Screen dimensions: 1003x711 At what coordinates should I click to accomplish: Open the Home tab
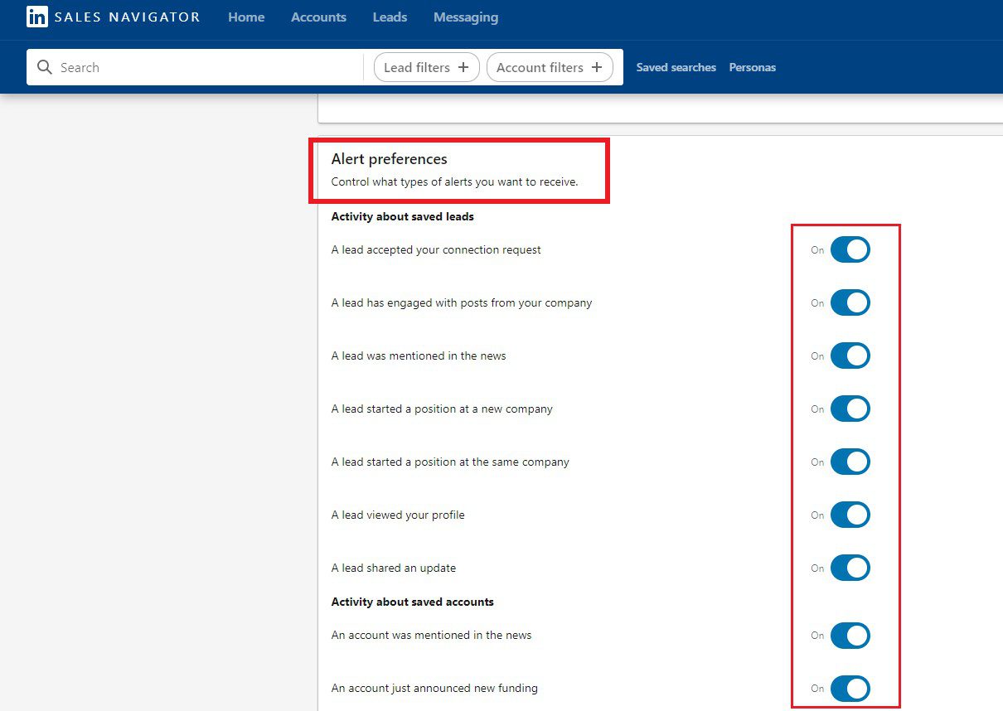pyautogui.click(x=246, y=17)
